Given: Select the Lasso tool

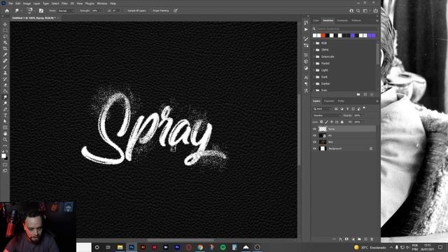Looking at the screenshot, I should tap(5, 36).
